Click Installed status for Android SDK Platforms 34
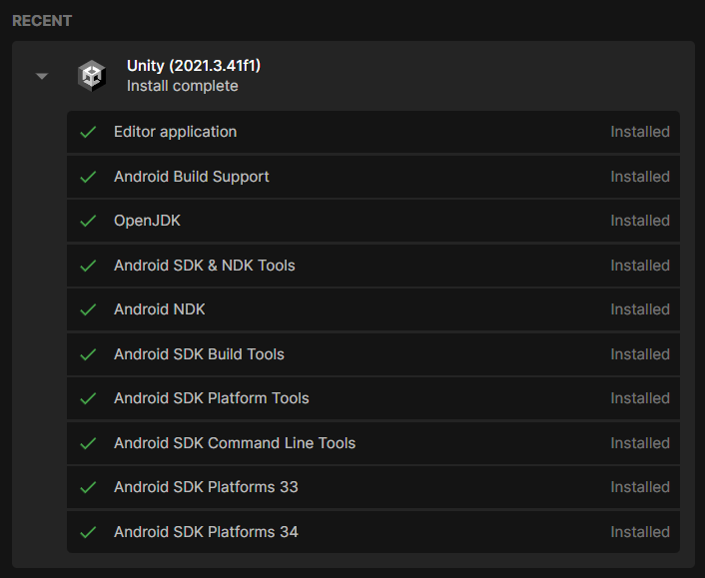The width and height of the screenshot is (705, 578). coord(640,532)
